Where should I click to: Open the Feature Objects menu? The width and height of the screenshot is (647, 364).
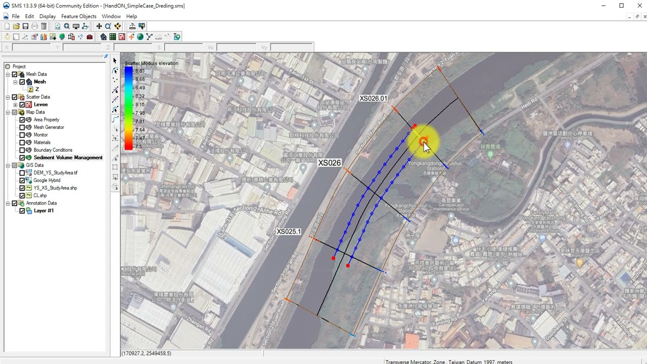(x=79, y=16)
